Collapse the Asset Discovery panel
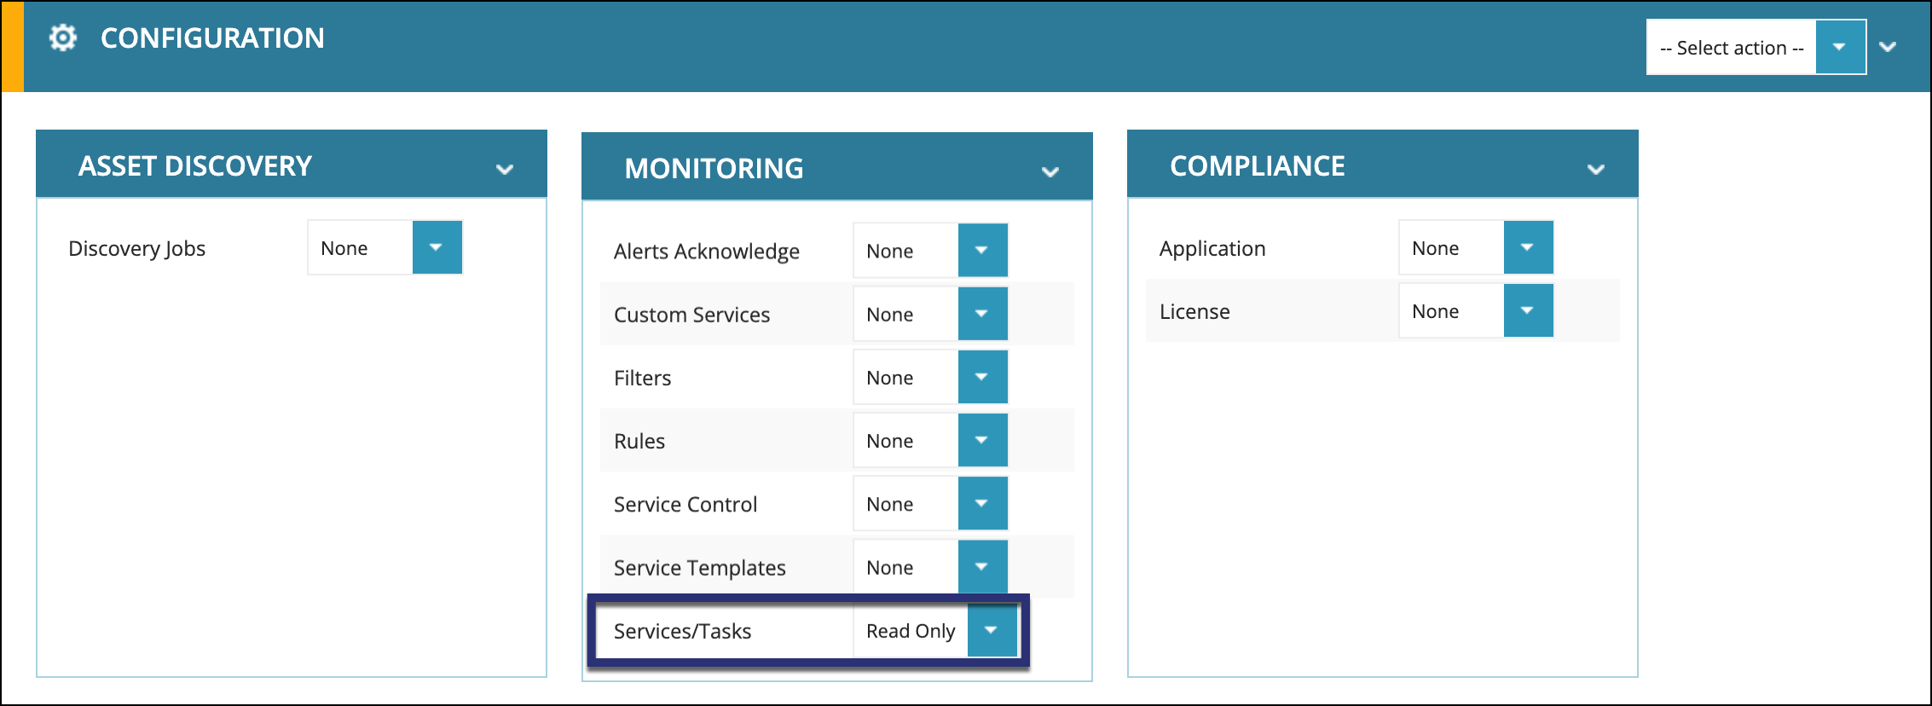The height and width of the screenshot is (706, 1932). point(505,169)
